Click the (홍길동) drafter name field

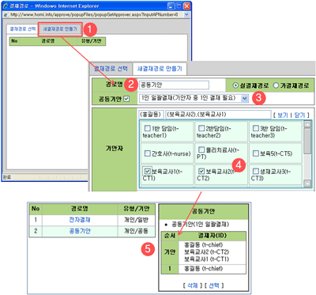pyautogui.click(x=152, y=115)
